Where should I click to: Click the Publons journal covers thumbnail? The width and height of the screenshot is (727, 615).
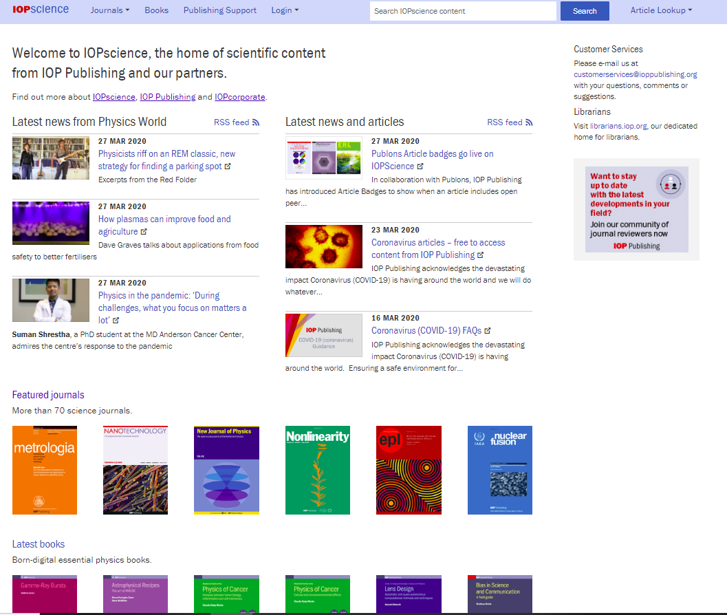click(x=324, y=158)
